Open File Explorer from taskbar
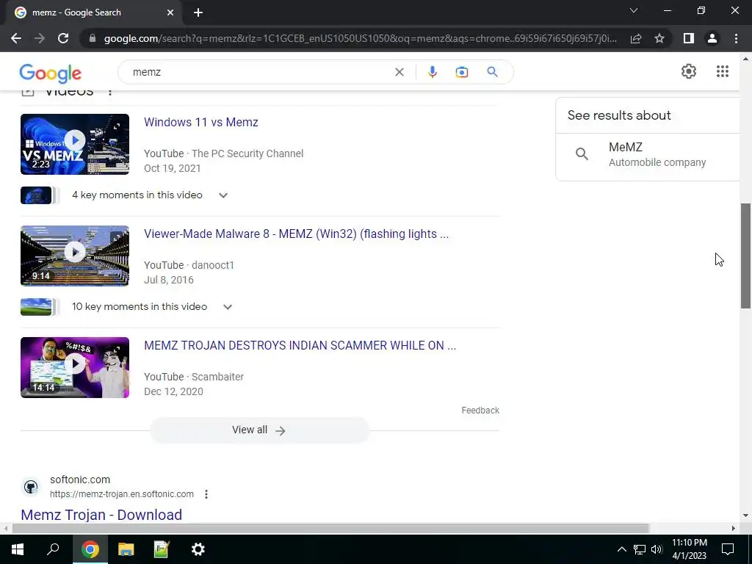The image size is (752, 564). (126, 549)
